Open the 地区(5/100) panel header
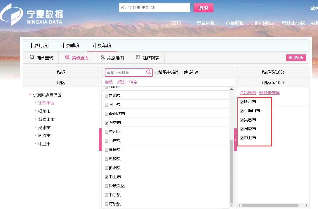This screenshot has width=318, height=209. point(273,83)
